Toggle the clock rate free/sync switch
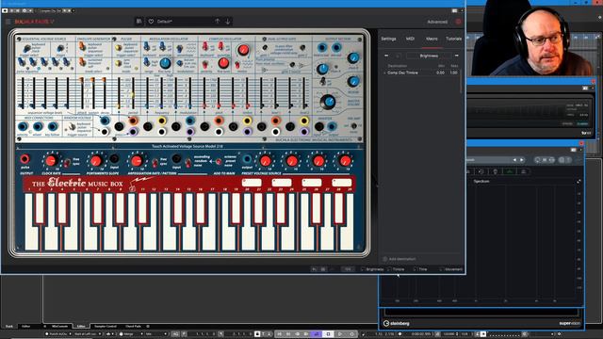 click(67, 162)
